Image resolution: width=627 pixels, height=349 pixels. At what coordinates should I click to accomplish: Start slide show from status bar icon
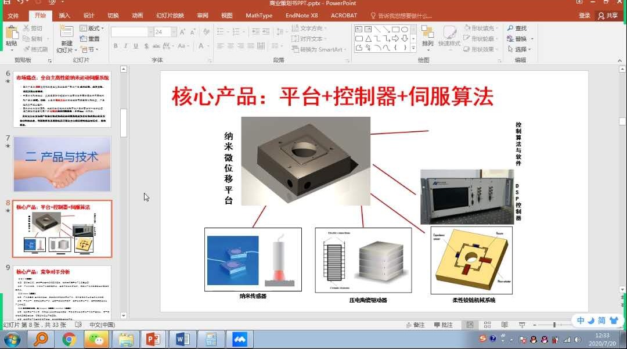click(522, 325)
